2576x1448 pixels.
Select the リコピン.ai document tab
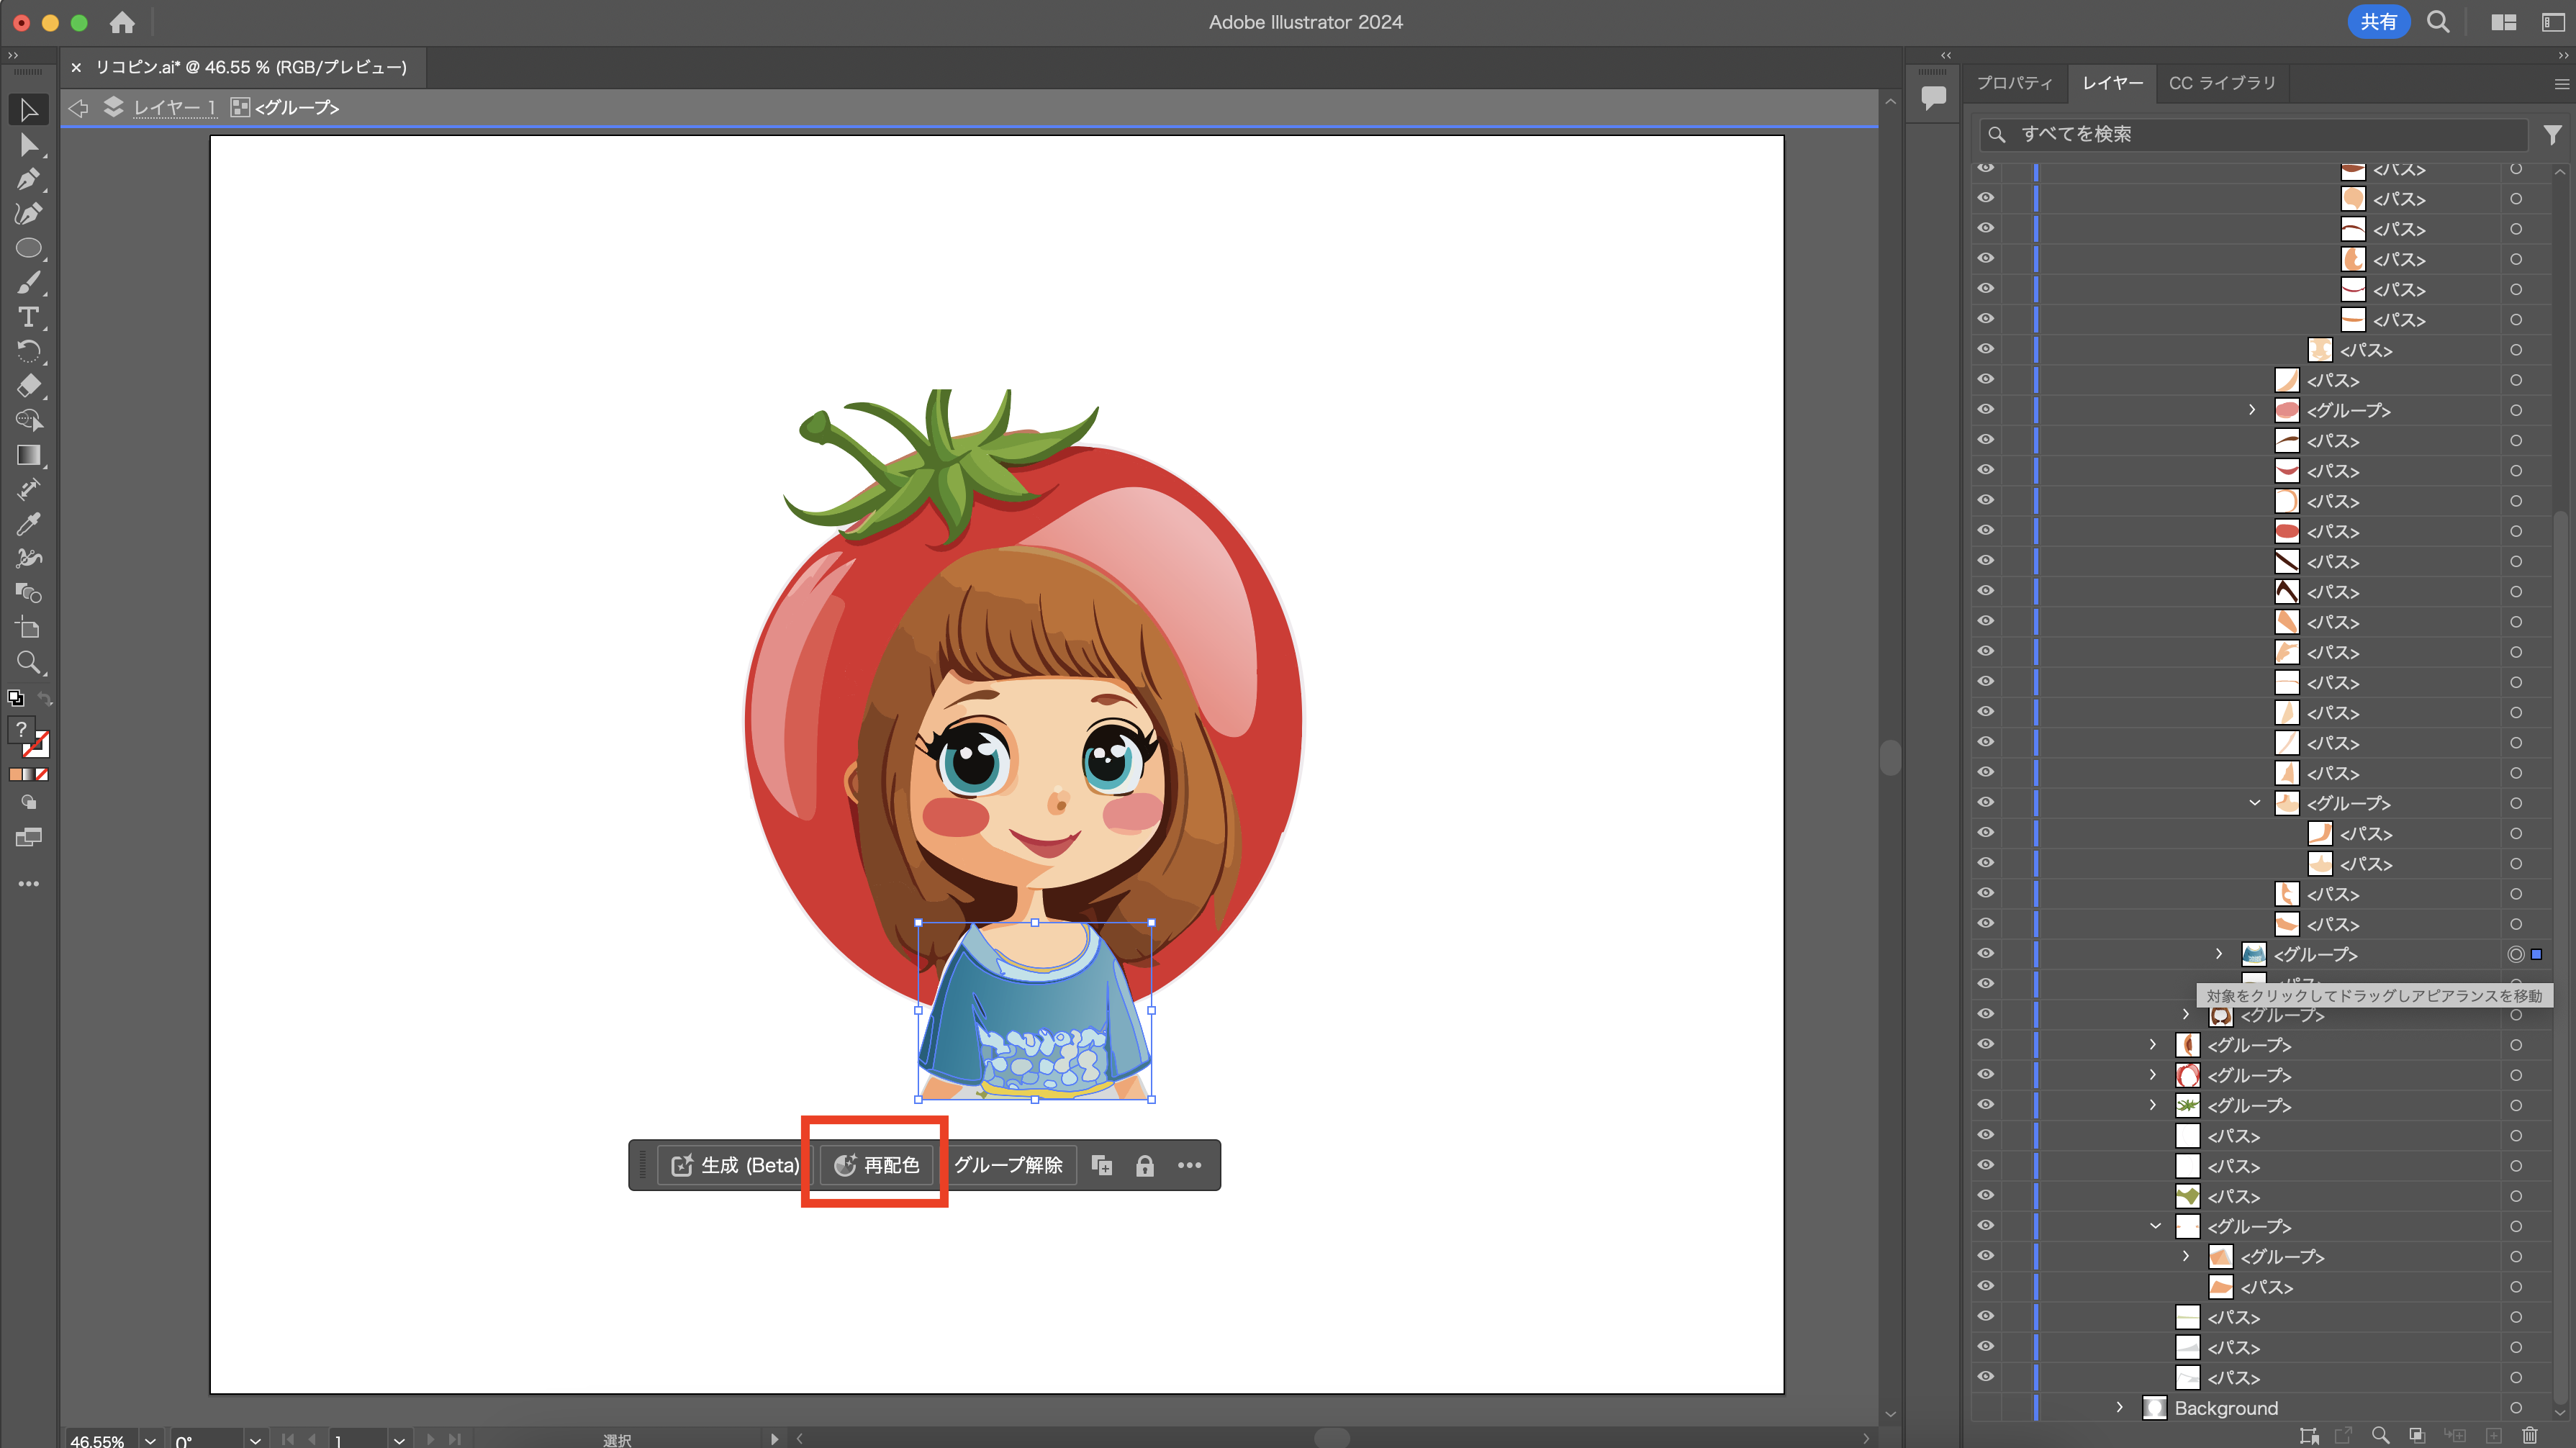pyautogui.click(x=250, y=67)
